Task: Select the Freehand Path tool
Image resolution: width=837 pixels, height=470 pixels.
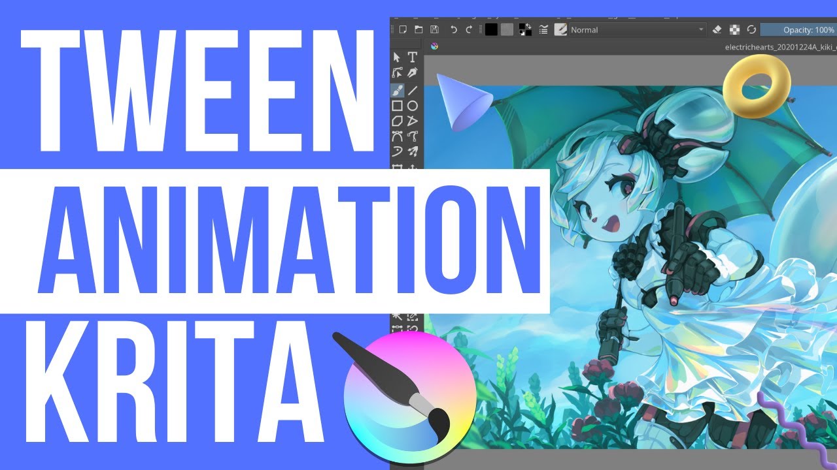Action: (413, 137)
